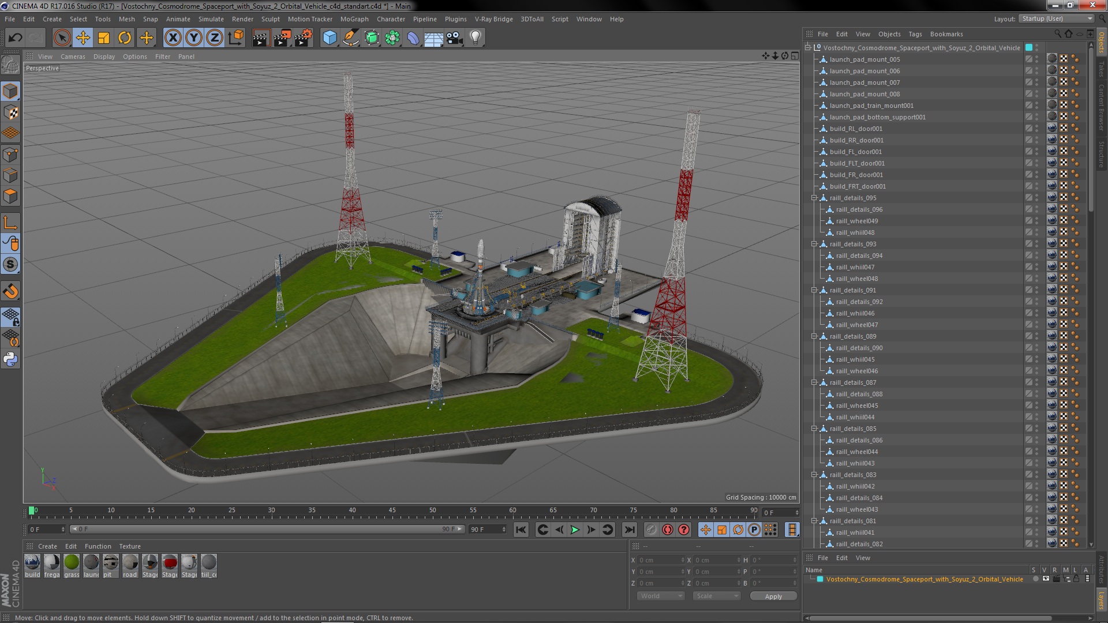Image resolution: width=1108 pixels, height=623 pixels.
Task: Select the grass material swatch
Action: tap(72, 562)
